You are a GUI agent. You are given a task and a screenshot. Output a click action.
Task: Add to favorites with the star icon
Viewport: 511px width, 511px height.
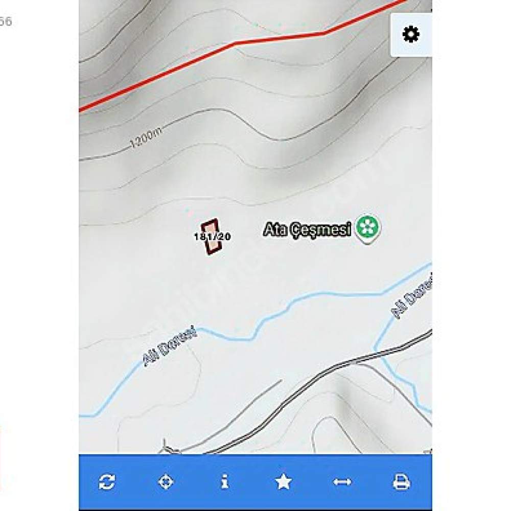283,482
